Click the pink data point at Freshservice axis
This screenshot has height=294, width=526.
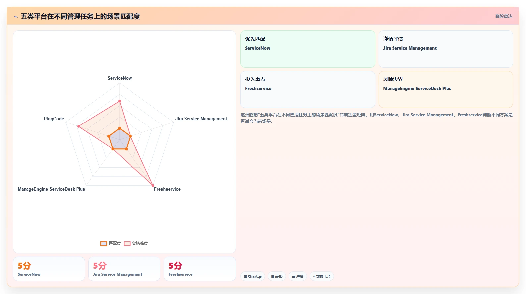153,185
